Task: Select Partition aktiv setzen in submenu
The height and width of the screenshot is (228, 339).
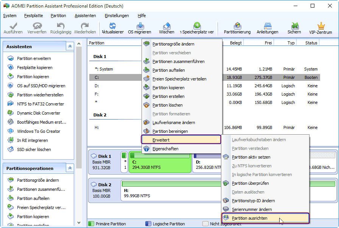Action: [x=266, y=157]
